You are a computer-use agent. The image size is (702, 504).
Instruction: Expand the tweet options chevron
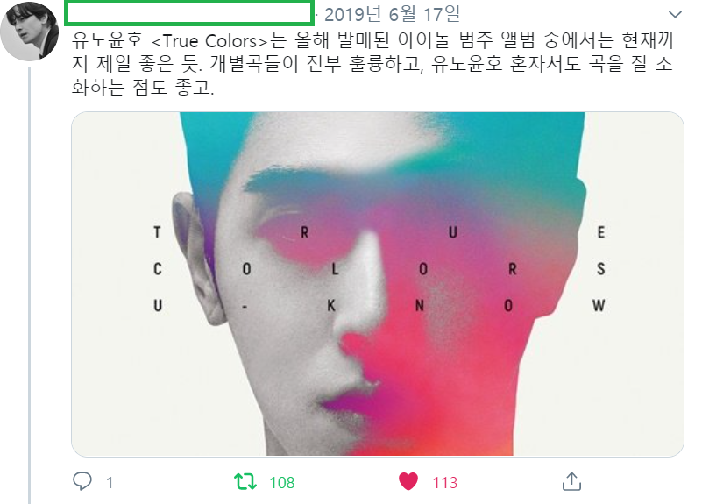pos(675,14)
